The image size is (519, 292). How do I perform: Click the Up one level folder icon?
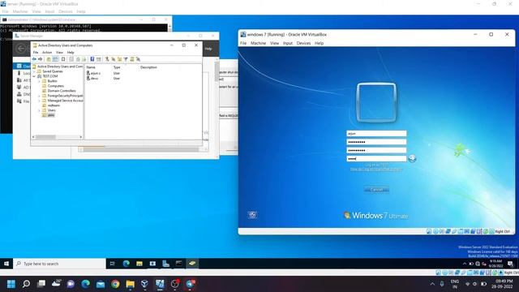[49, 59]
